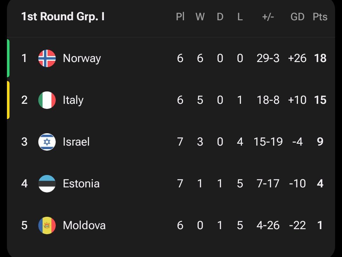Click the 1st Round Grp. I heading
The height and width of the screenshot is (257, 342).
[x=63, y=17]
